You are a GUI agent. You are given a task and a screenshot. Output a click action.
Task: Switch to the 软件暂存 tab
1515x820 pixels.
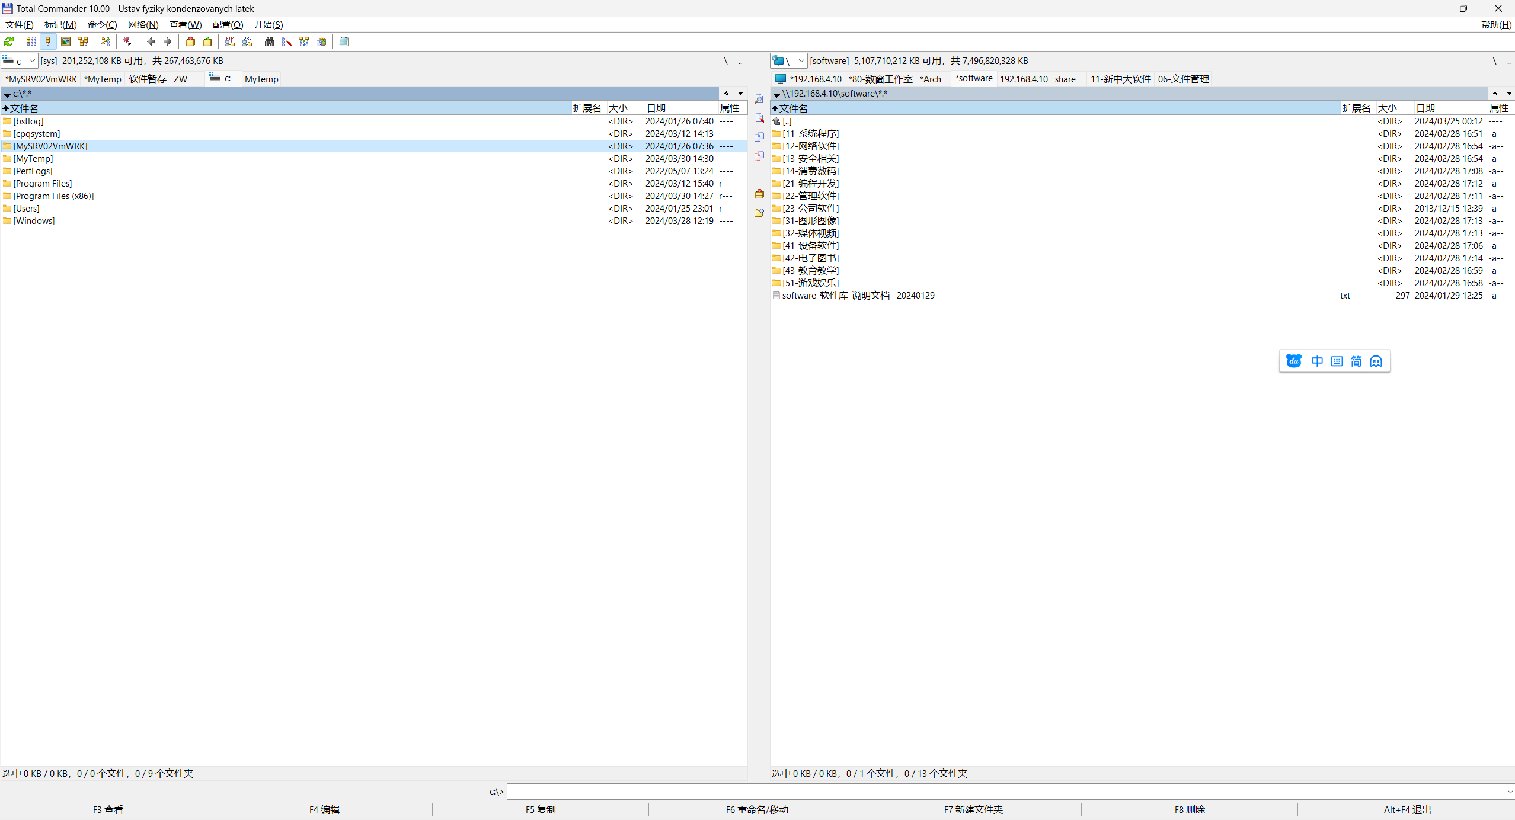tap(148, 79)
